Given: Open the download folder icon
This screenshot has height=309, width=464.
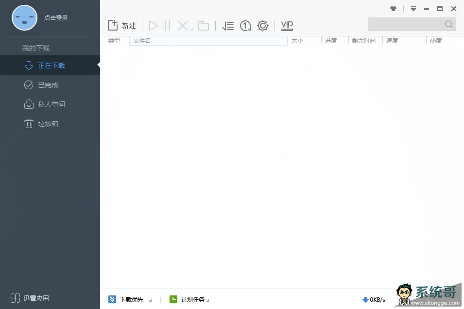Looking at the screenshot, I should coord(204,26).
